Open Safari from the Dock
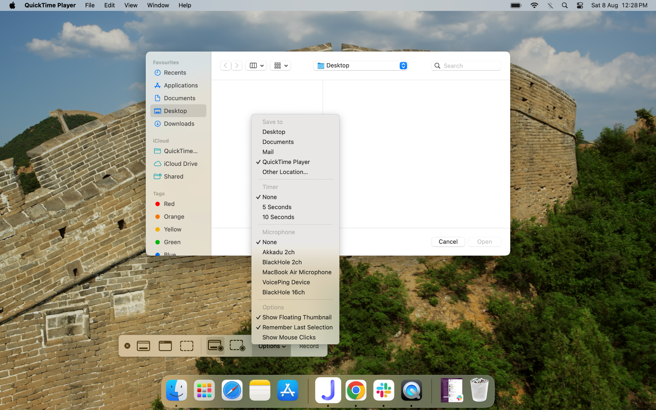The height and width of the screenshot is (410, 656). click(232, 390)
